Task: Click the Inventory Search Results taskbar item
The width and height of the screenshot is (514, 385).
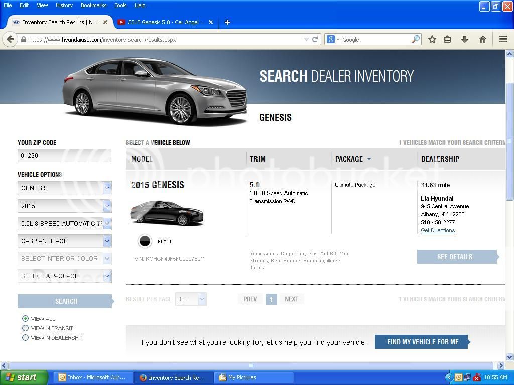Action: (173, 377)
